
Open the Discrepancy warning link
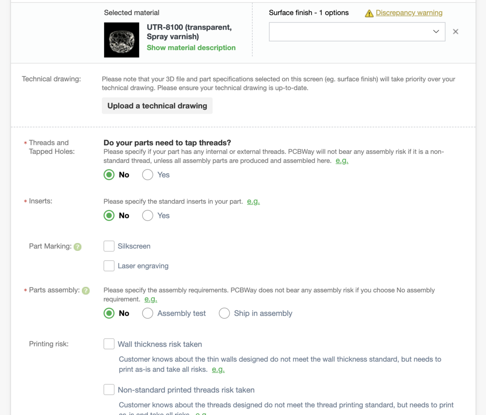tap(409, 13)
